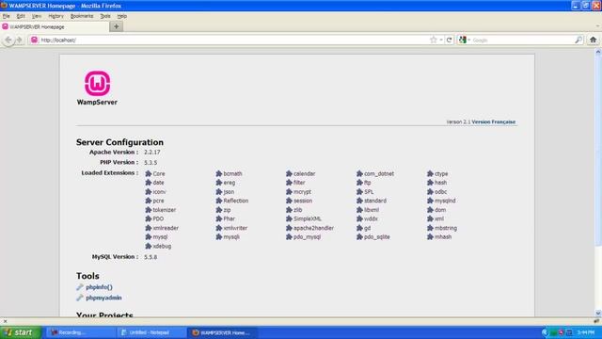Viewport: 602px width, 339px height.
Task: Open the Help menu
Action: coord(122,16)
